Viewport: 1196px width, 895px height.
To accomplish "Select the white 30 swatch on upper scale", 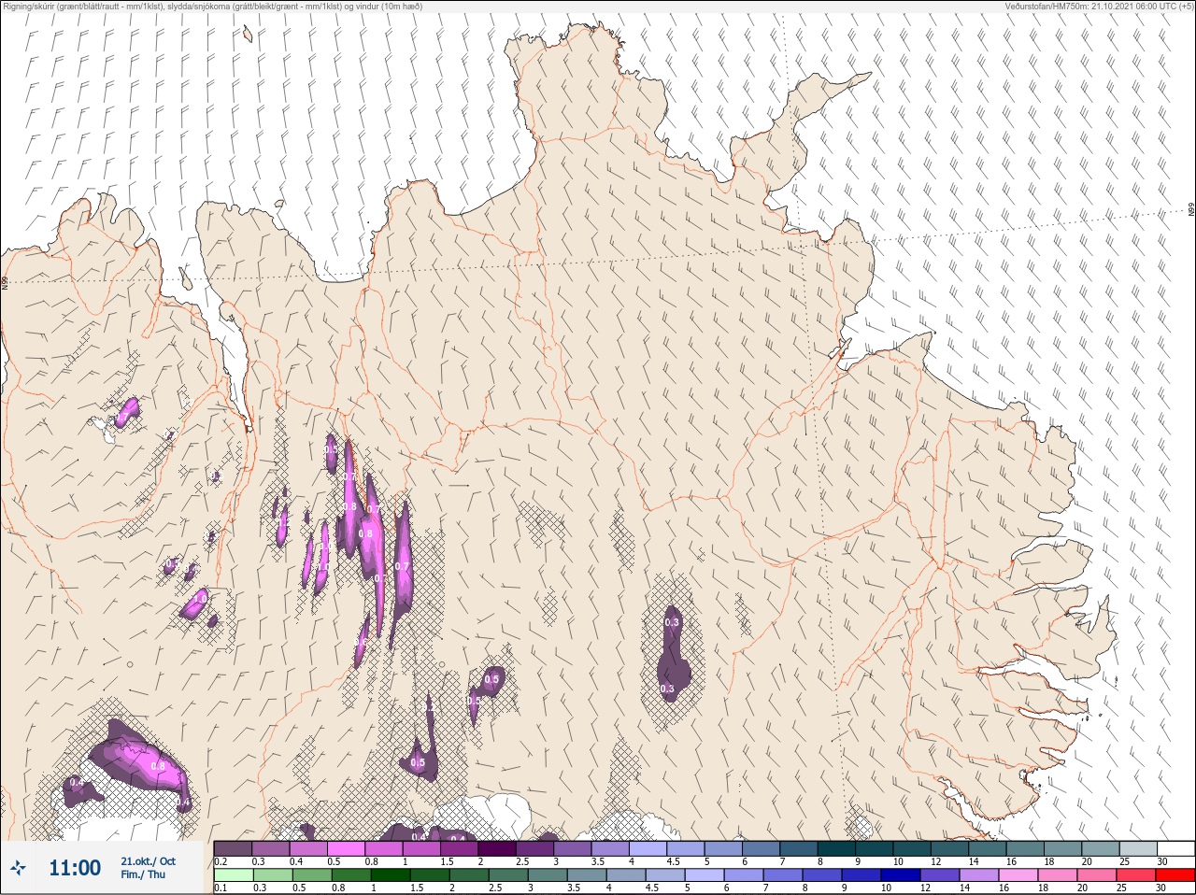I will pos(1176,848).
